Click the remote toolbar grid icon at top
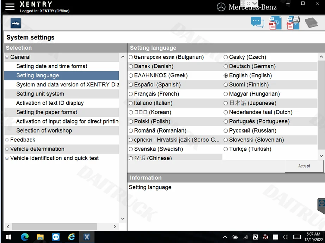Screen dimensions: 325x243 (243, 3)
